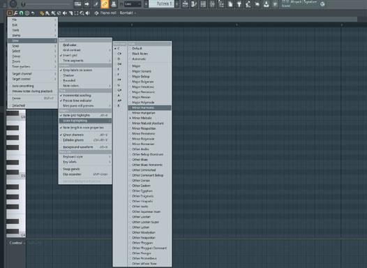Choose the Black Notes scale option

click(x=150, y=54)
